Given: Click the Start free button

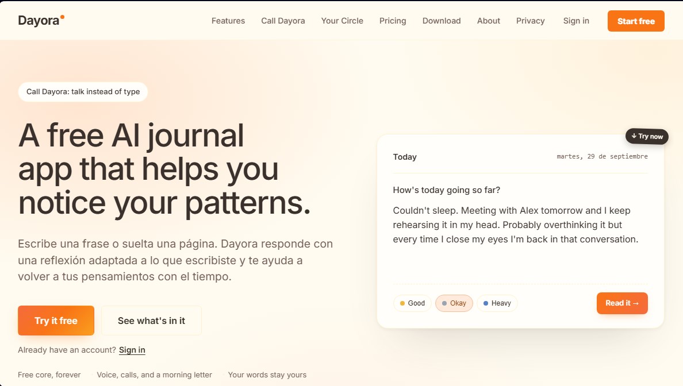Looking at the screenshot, I should click(x=636, y=21).
